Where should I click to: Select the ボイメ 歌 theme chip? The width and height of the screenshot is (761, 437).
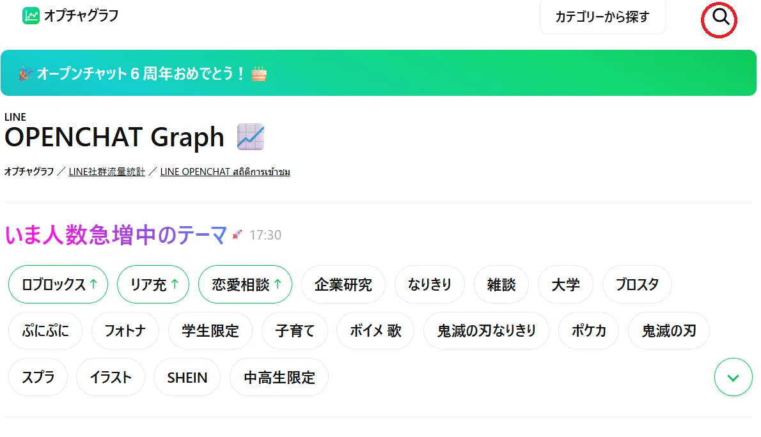click(x=375, y=331)
